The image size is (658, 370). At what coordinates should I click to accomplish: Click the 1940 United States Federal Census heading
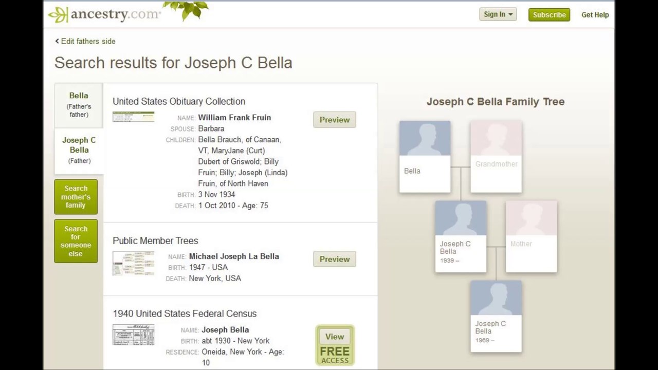click(x=185, y=313)
